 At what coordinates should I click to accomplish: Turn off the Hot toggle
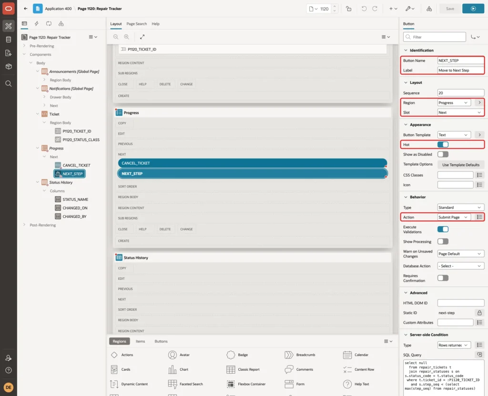443,145
